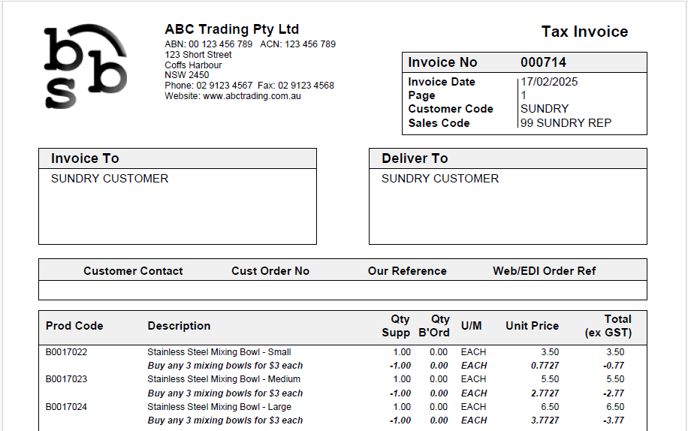Select SUNDRY CUSTOMER under Deliver To
Screen dimensions: 688x431
(439, 179)
